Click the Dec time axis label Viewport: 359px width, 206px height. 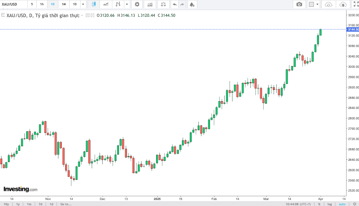click(102, 199)
